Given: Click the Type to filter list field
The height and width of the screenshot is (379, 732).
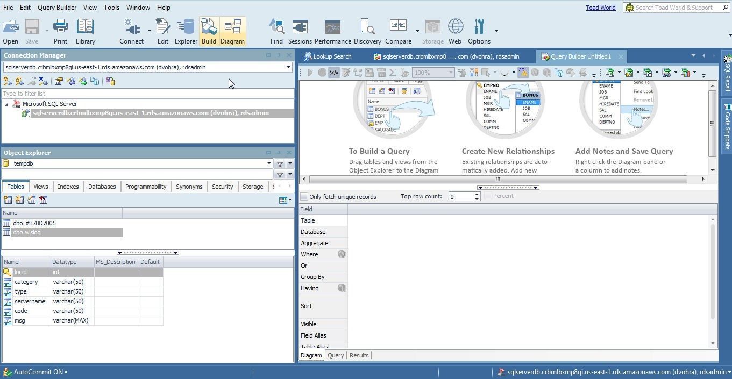Looking at the screenshot, I should point(147,94).
